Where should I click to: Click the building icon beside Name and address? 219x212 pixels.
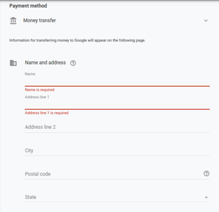tap(13, 63)
